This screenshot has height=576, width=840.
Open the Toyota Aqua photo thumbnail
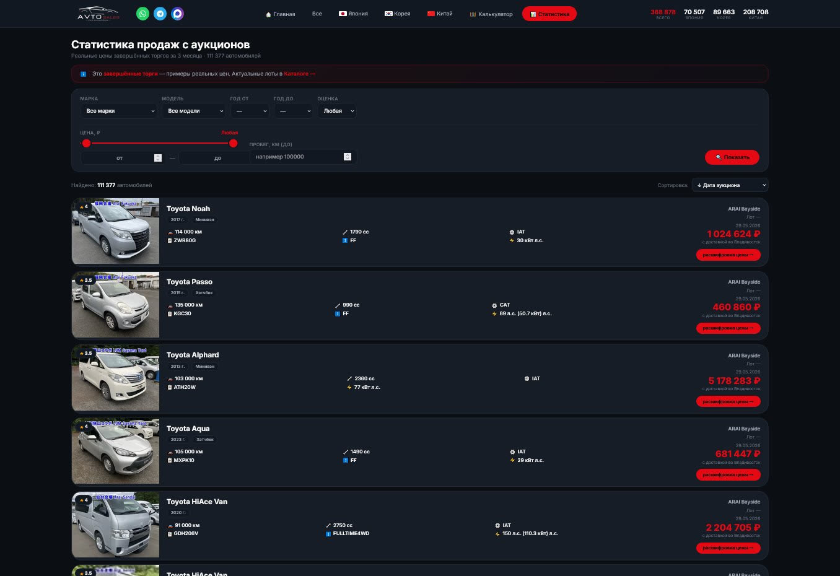[x=116, y=452]
